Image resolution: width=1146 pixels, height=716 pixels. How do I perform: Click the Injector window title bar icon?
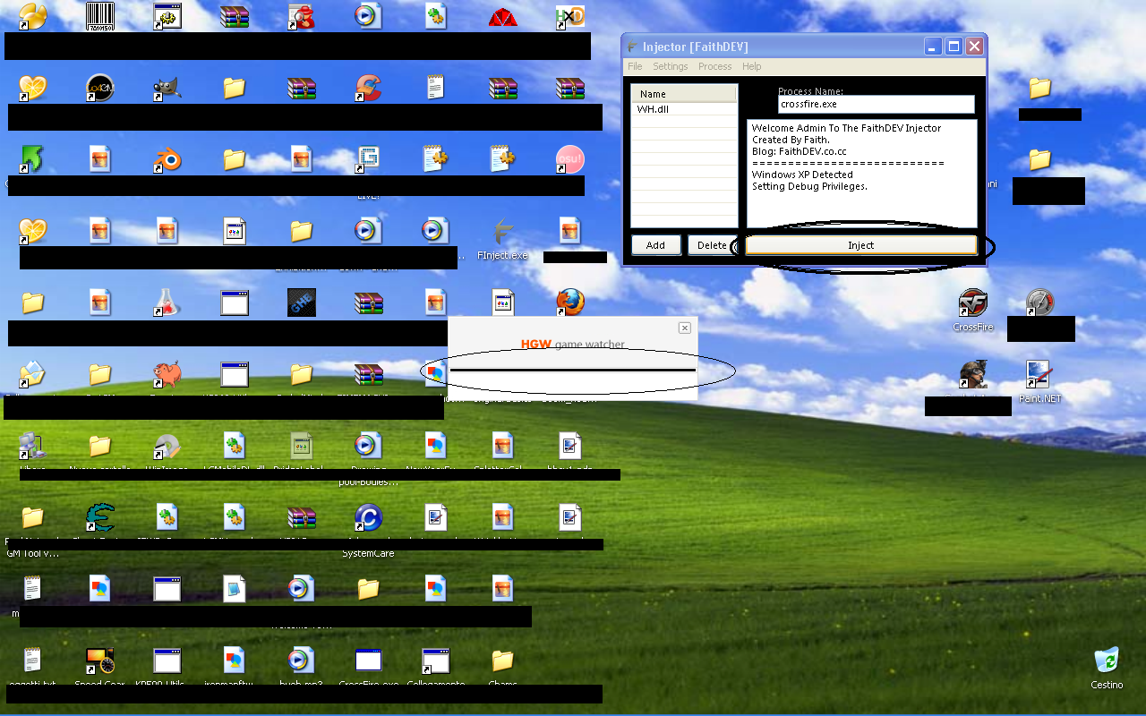633,47
